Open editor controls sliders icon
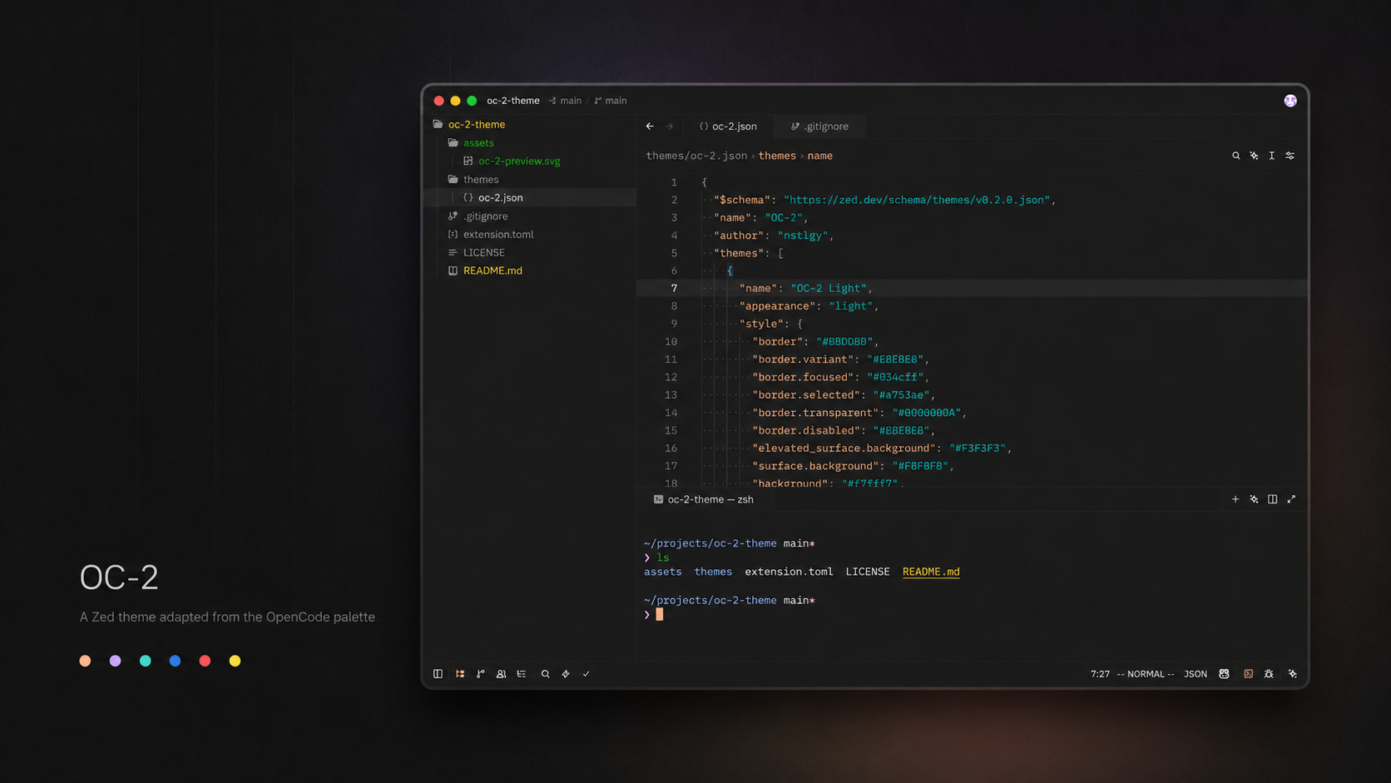This screenshot has height=783, width=1391. pos(1290,156)
